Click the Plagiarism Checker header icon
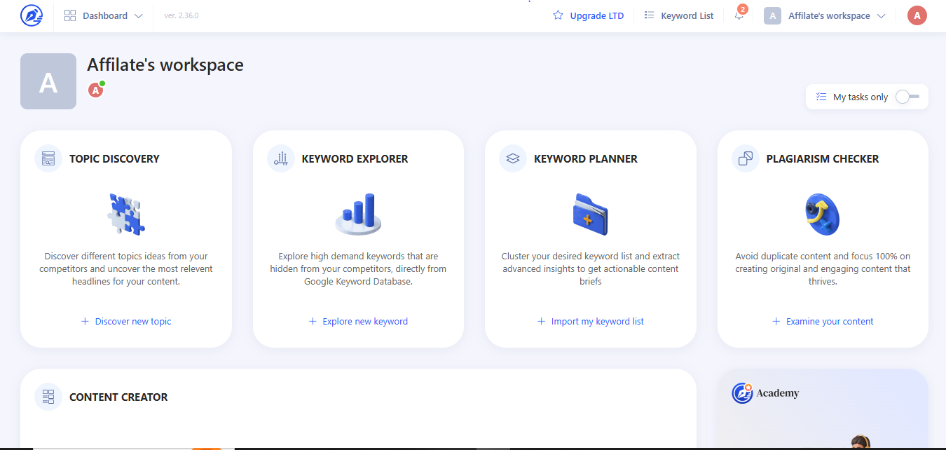The height and width of the screenshot is (450, 946). 746,158
